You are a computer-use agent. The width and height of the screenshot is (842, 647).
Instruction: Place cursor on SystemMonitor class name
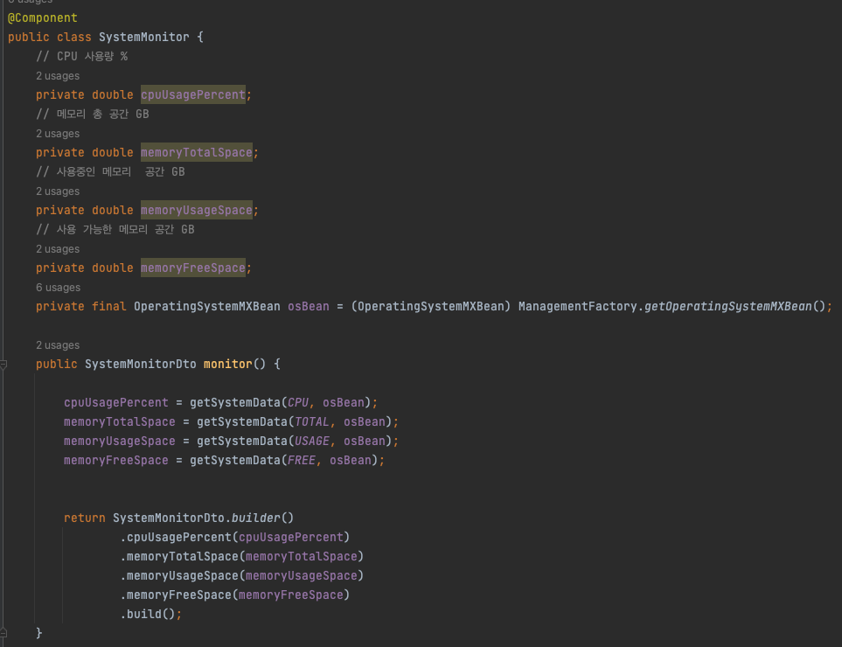[144, 37]
